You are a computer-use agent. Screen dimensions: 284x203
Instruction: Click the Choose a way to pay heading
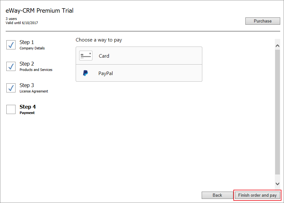coord(99,40)
